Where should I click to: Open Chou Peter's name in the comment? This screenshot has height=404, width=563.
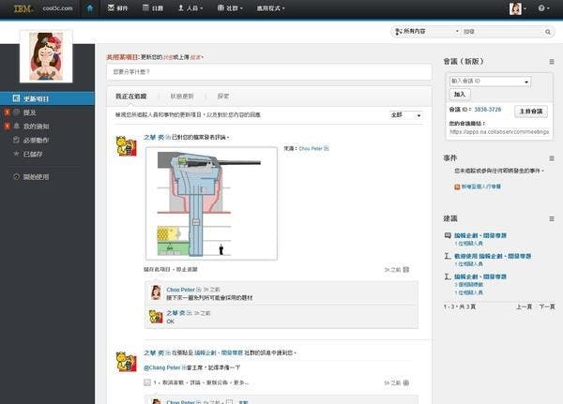[180, 290]
